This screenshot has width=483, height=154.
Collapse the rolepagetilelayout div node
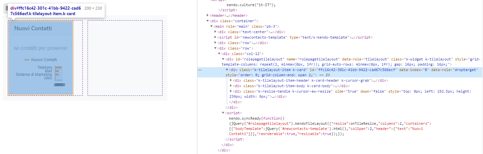click(x=223, y=59)
